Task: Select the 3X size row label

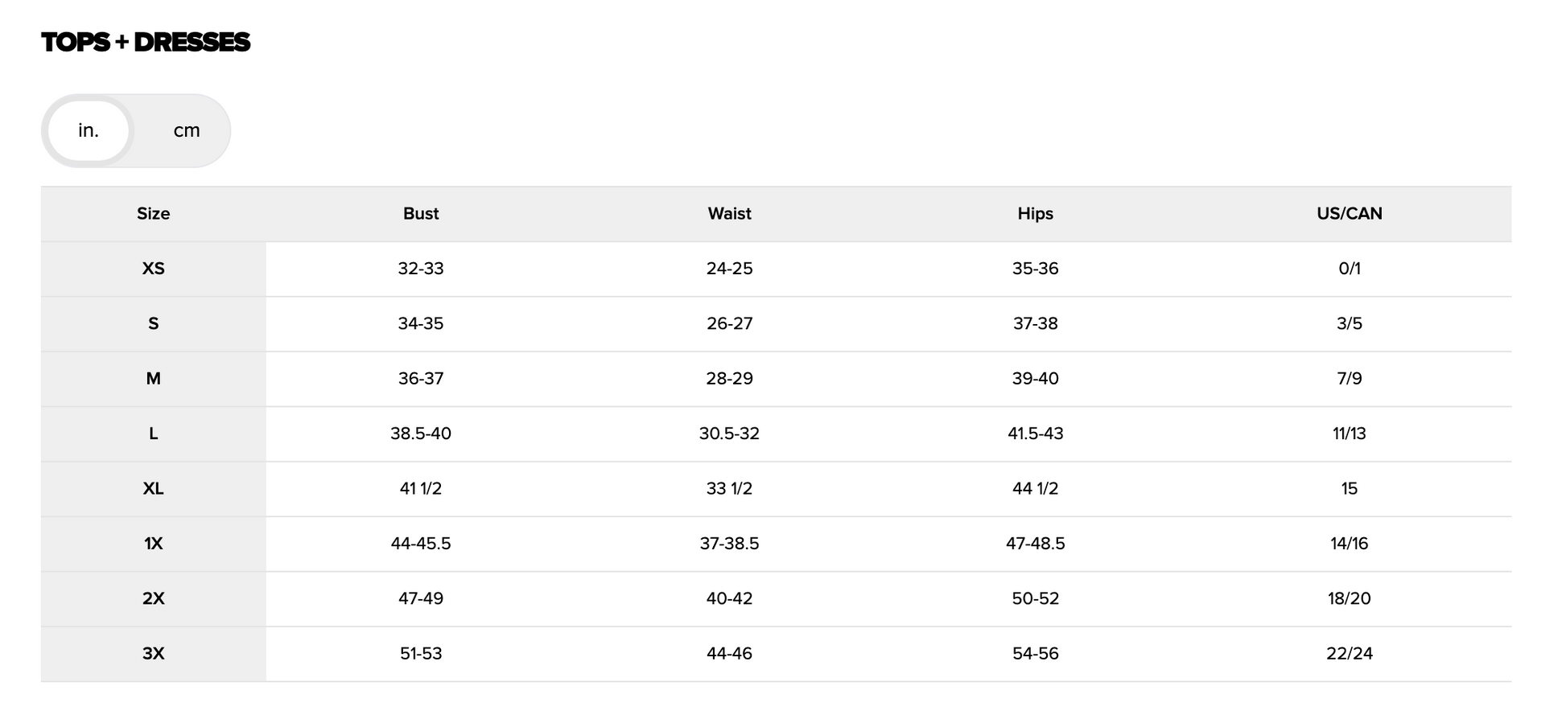Action: click(x=153, y=654)
